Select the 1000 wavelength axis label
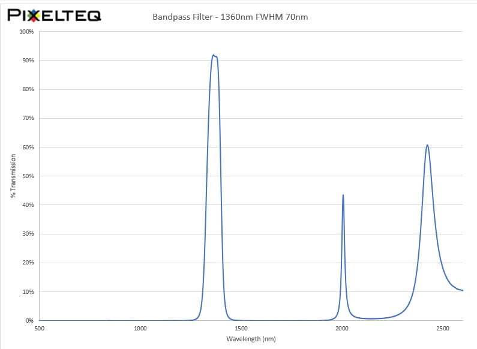This screenshot has width=477, height=349. point(140,329)
